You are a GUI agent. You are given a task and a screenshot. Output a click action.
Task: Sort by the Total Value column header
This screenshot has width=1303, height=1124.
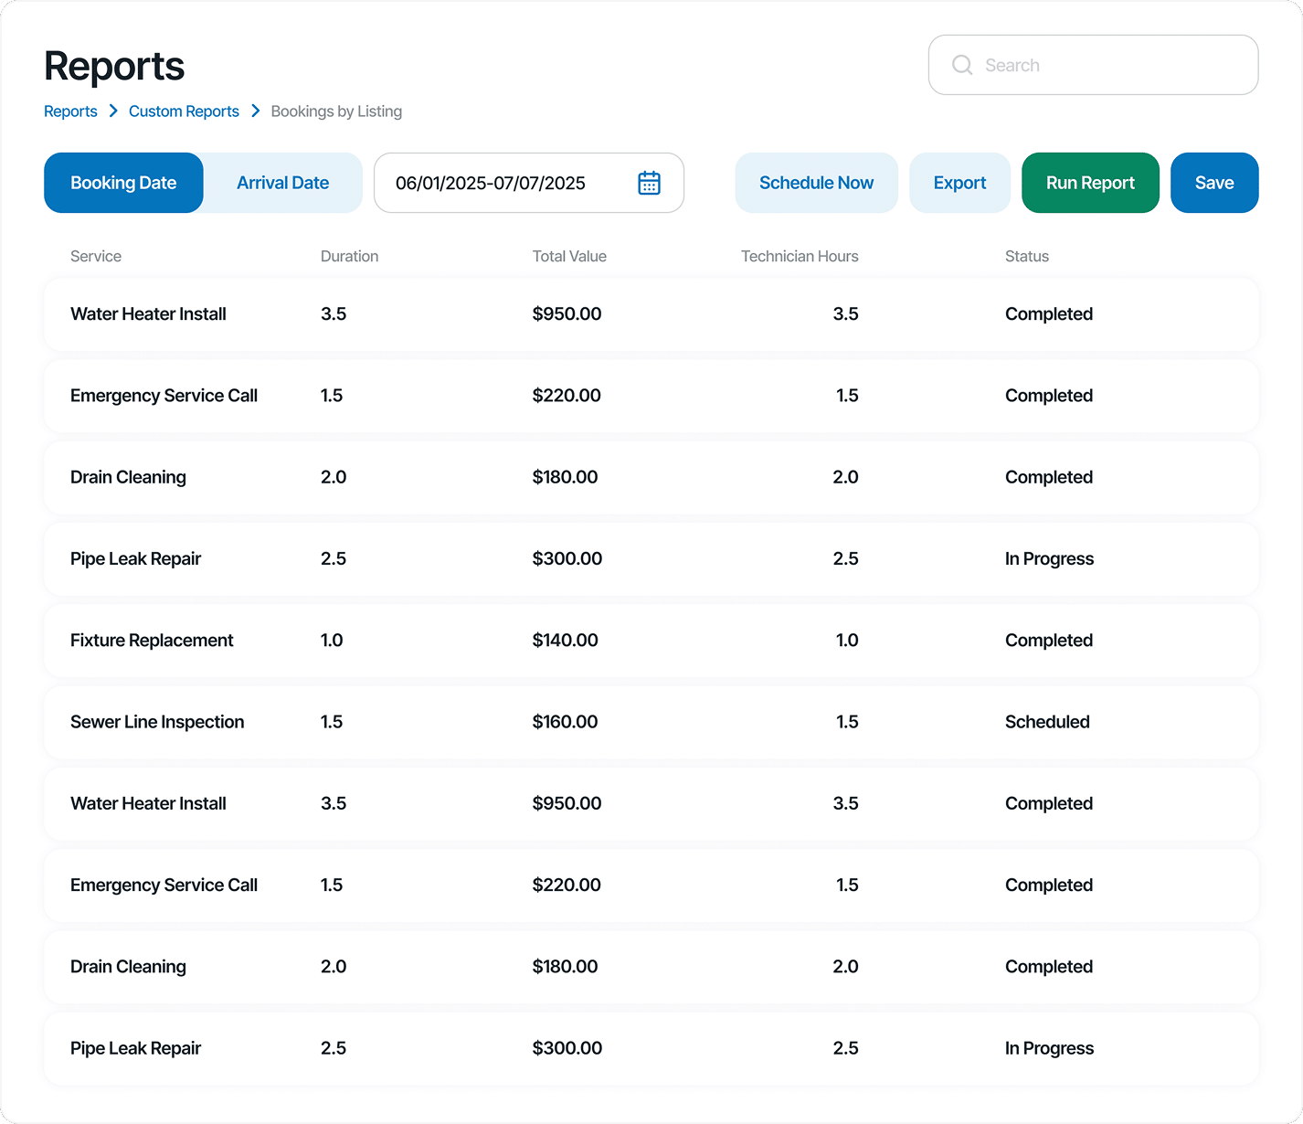pyautogui.click(x=569, y=257)
